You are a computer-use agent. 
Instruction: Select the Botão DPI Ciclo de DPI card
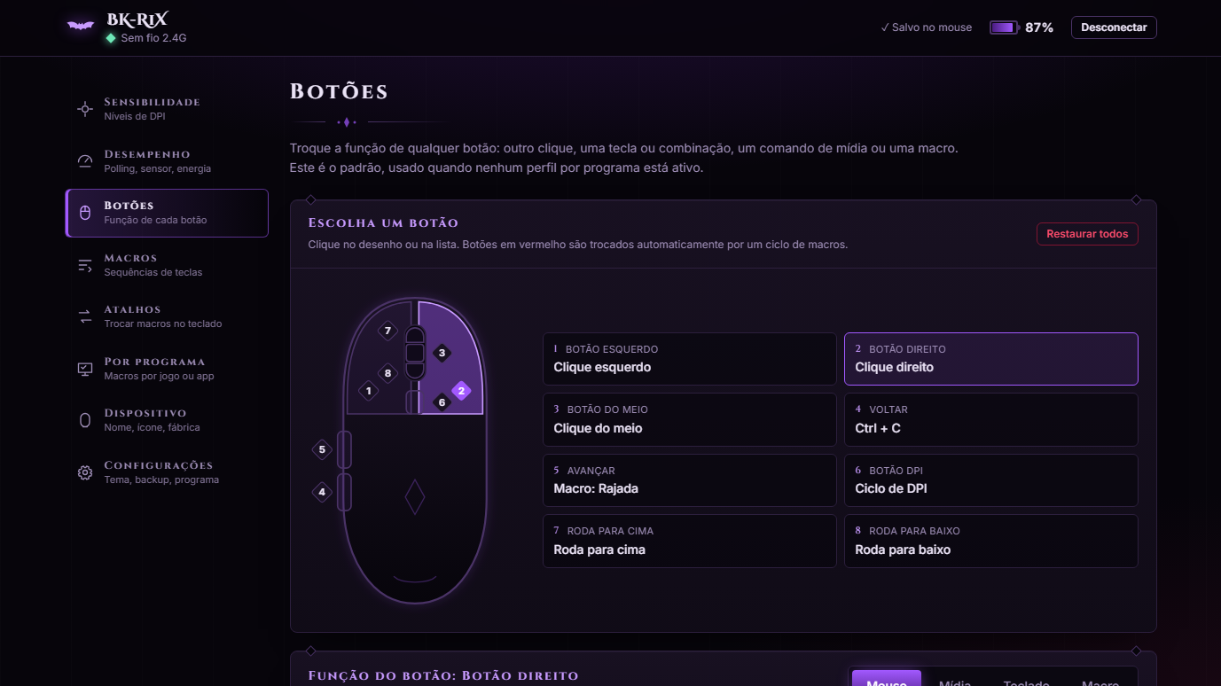[x=991, y=480]
